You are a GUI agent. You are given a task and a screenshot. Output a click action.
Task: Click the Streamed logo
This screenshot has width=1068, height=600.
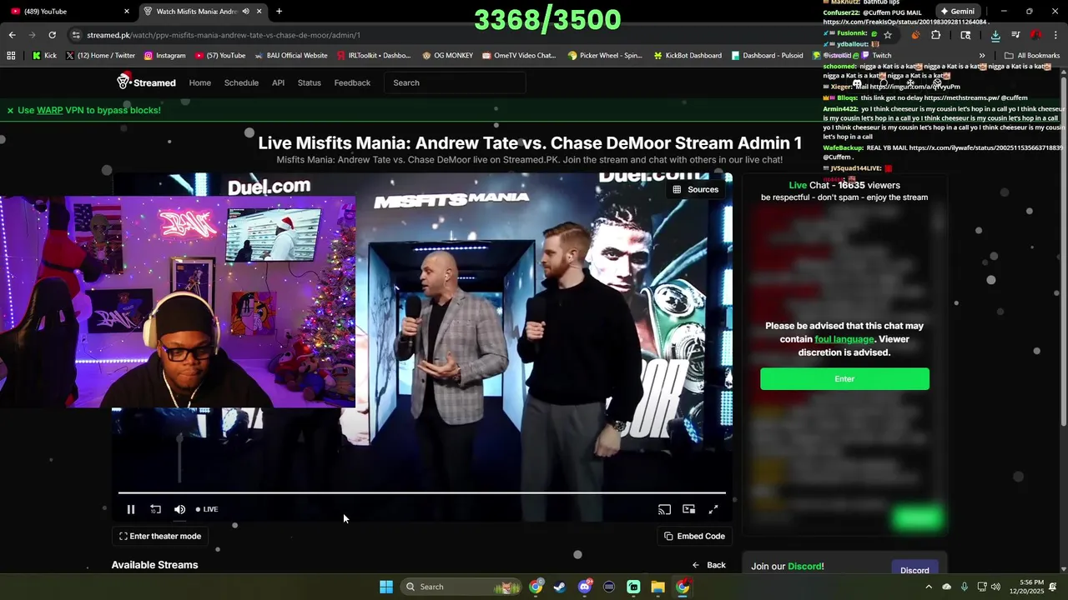pyautogui.click(x=146, y=82)
